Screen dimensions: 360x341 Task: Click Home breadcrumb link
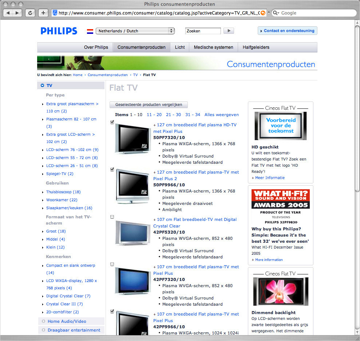pos(78,75)
